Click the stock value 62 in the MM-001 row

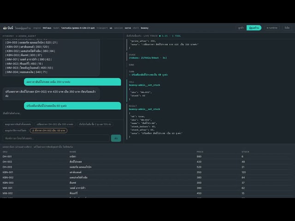coord(243,188)
